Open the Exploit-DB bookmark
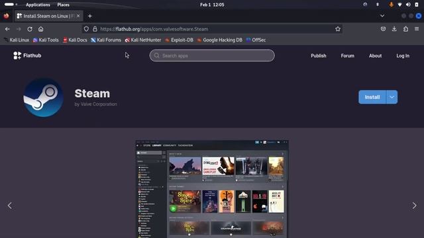 (180, 40)
